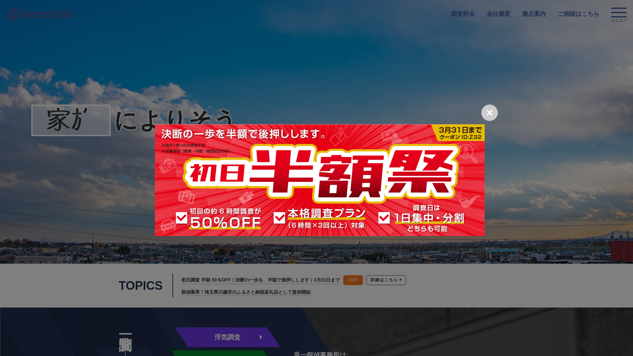The image size is (633, 356).
Task: Click the arrow in 詳細はこちら button
Action: [401, 280]
